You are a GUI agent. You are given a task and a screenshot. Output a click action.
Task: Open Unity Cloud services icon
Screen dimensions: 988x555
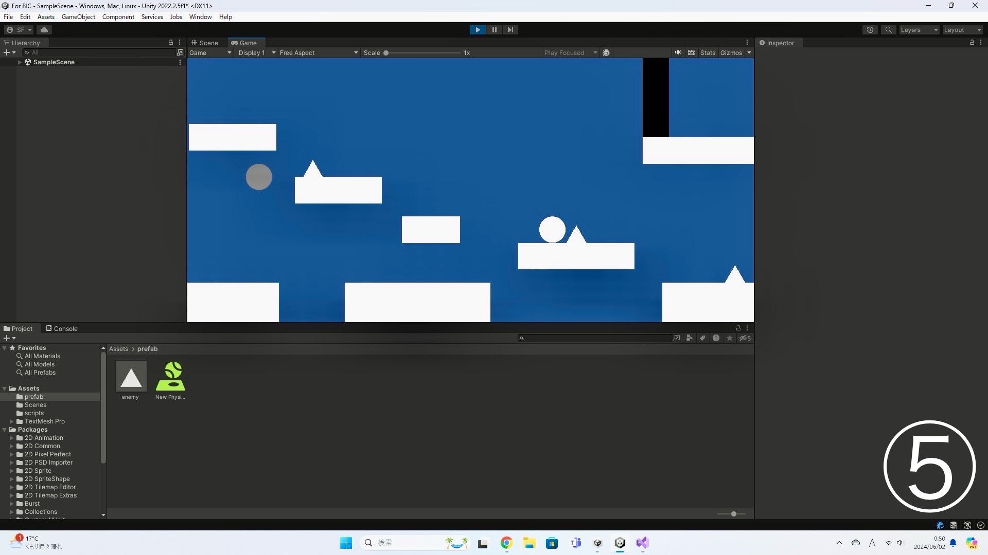pyautogui.click(x=44, y=30)
